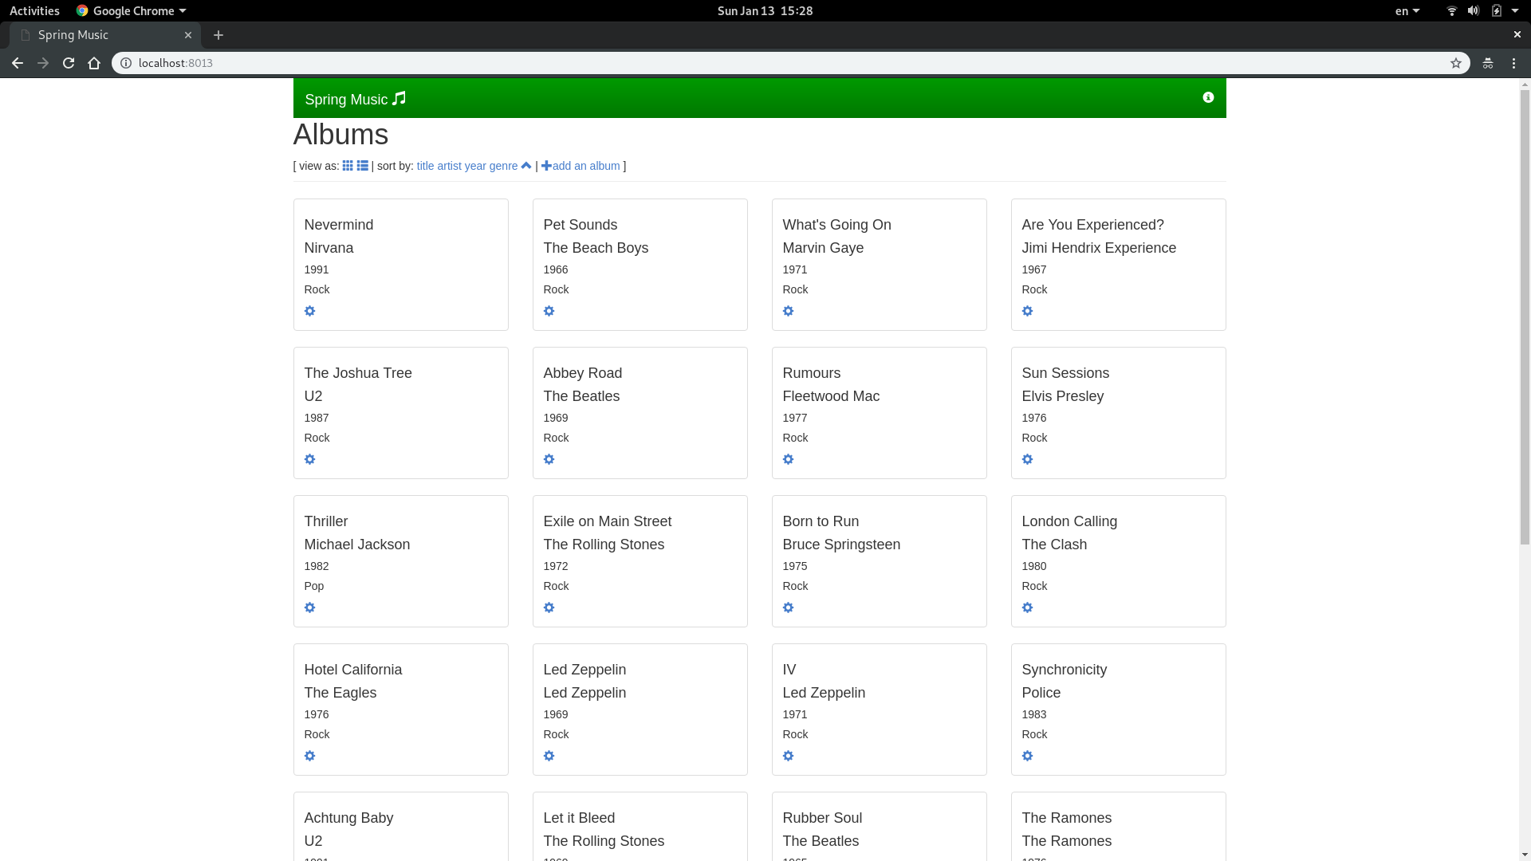Switch to list view icon

(x=362, y=166)
